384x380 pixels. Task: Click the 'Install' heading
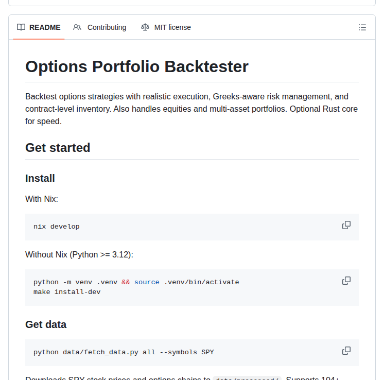coord(40,178)
